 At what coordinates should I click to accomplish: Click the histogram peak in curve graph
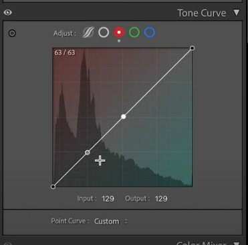pyautogui.click(x=84, y=51)
